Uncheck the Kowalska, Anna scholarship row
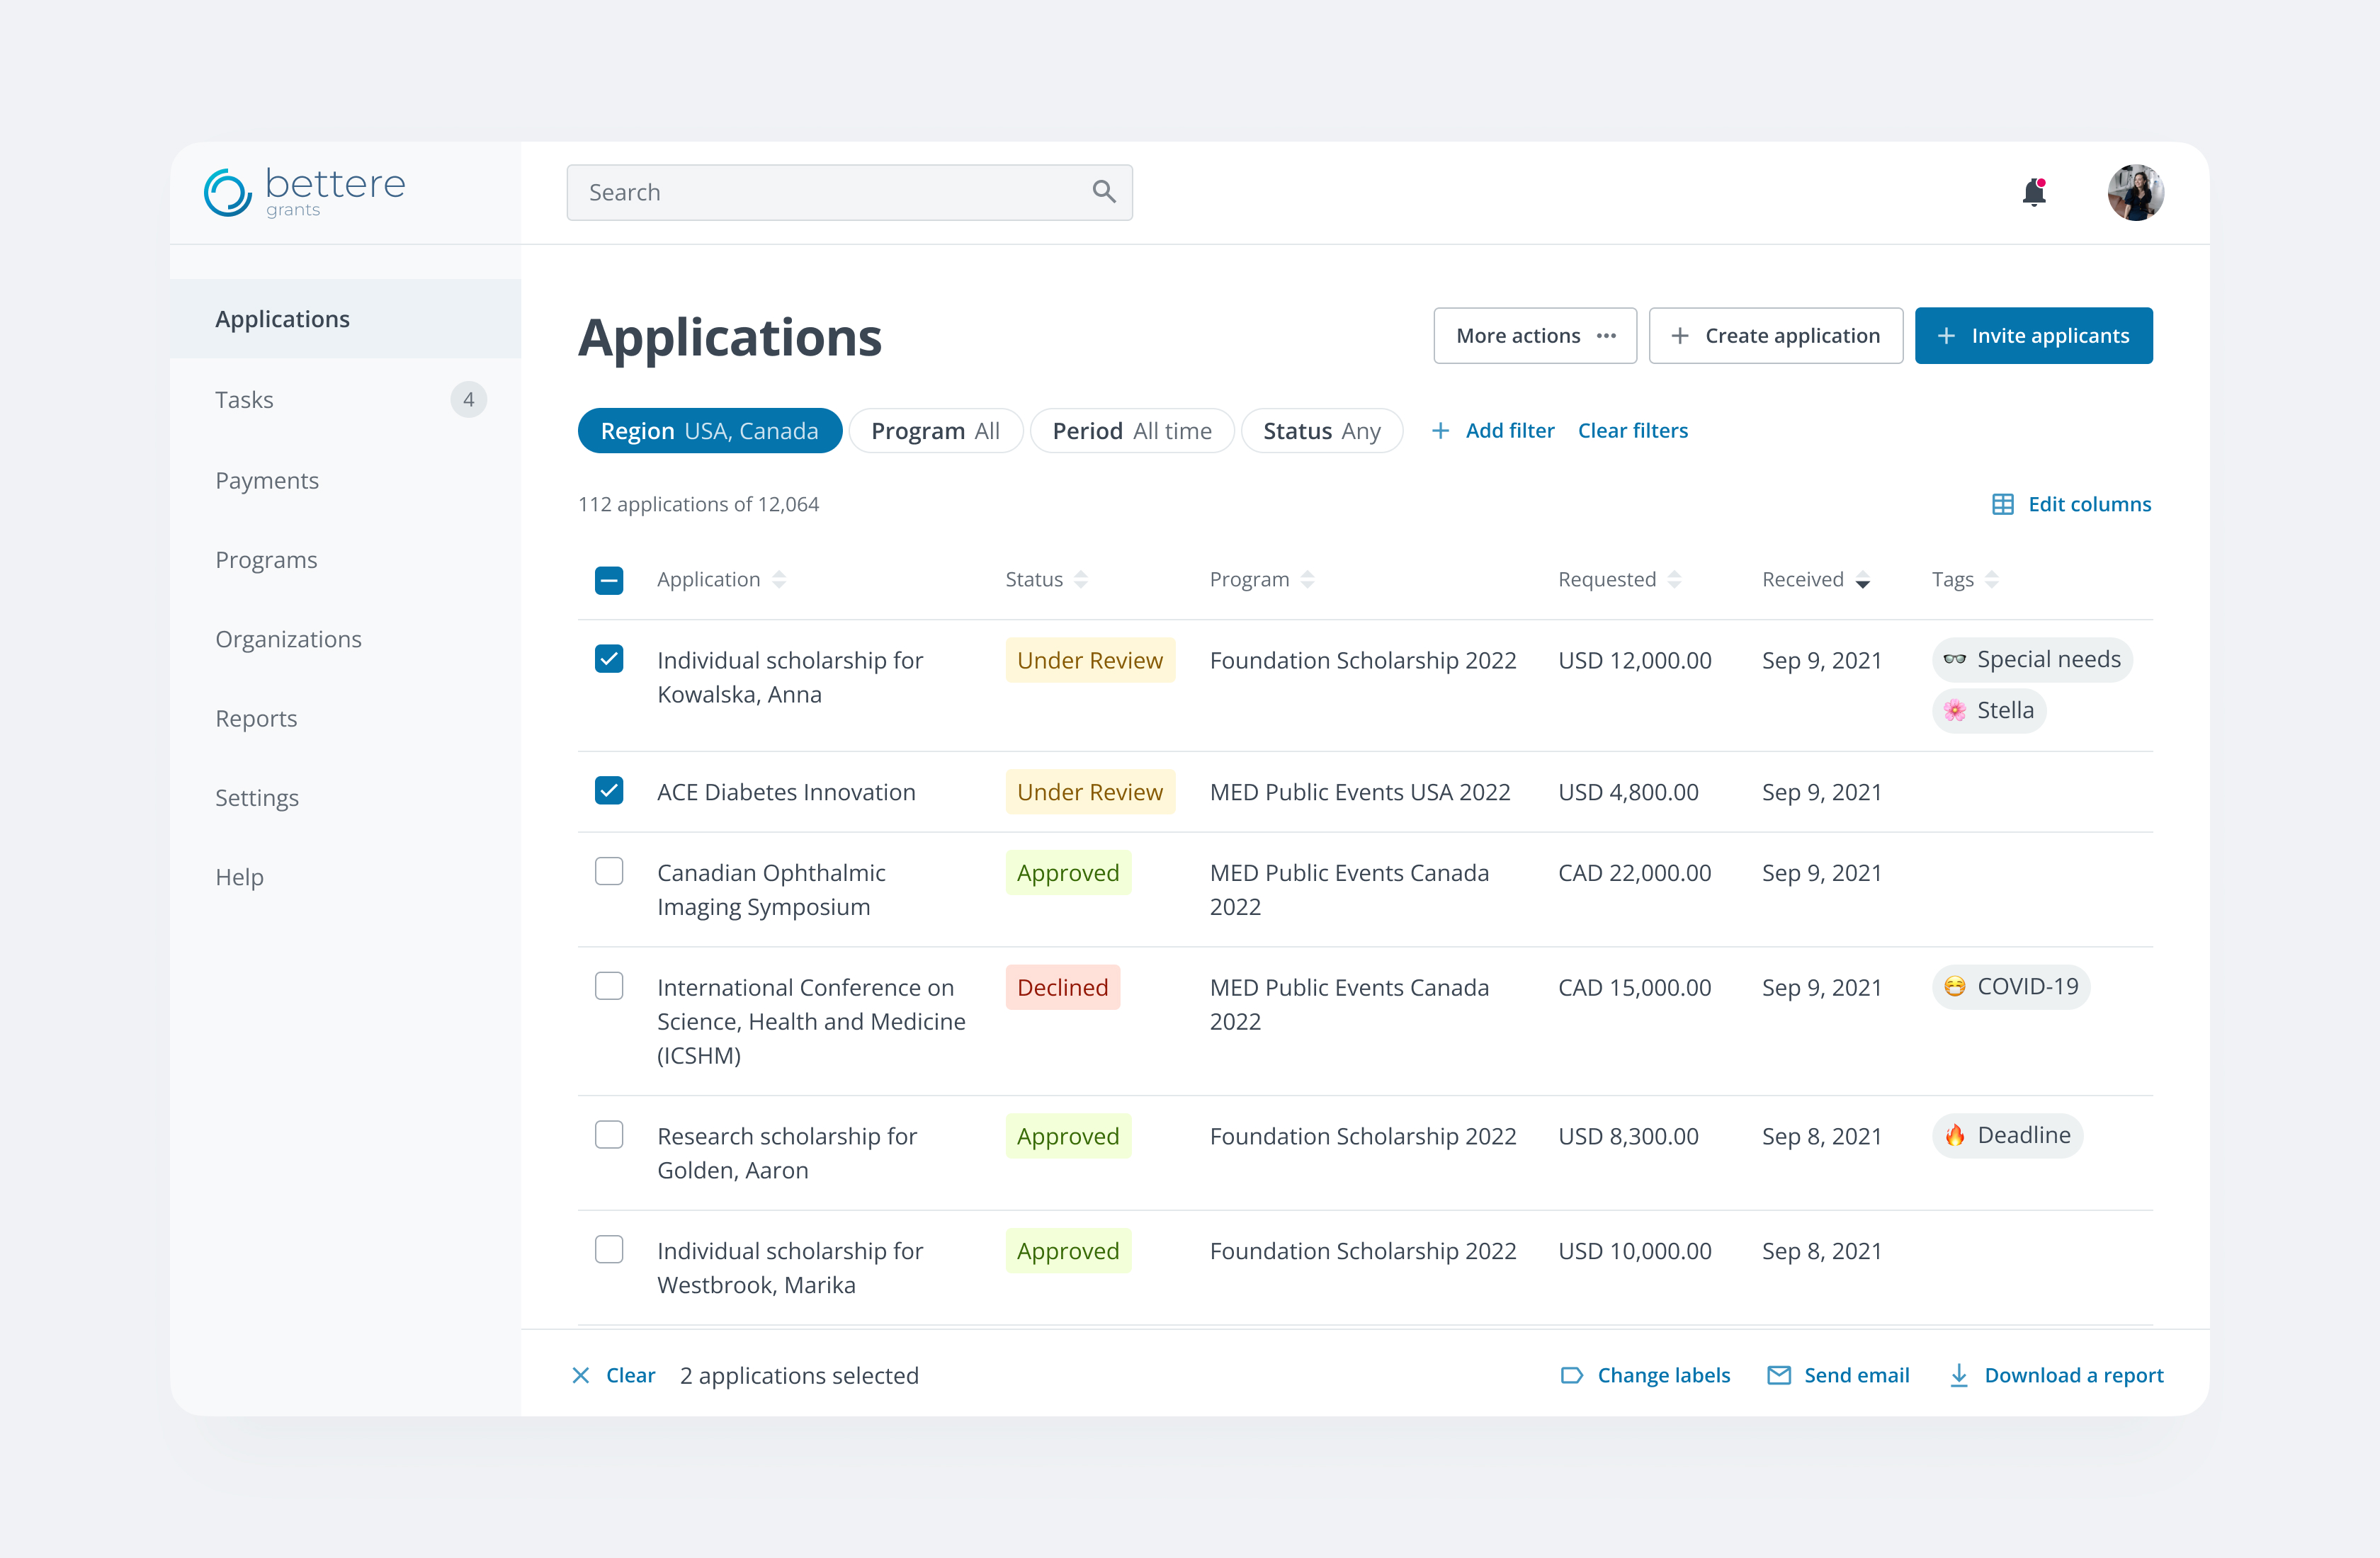 609,659
